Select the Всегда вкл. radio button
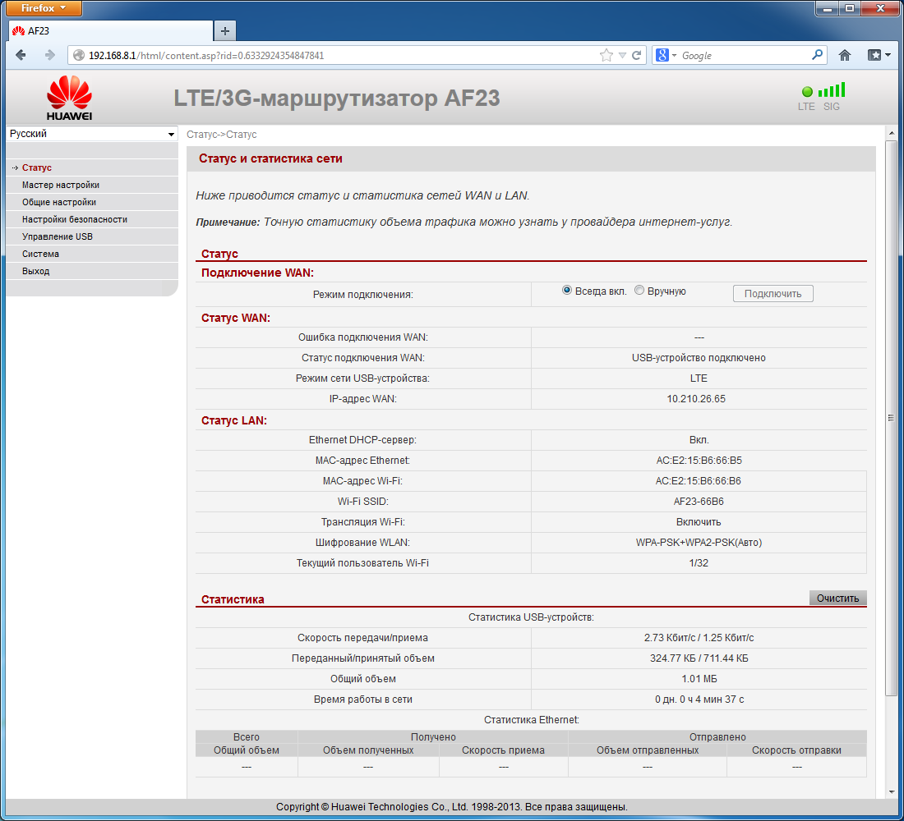Viewport: 904px width, 821px height. click(x=567, y=291)
